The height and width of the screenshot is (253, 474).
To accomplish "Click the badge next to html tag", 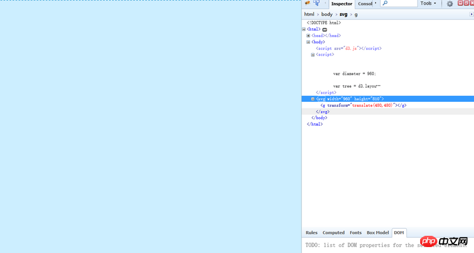I will (x=325, y=30).
